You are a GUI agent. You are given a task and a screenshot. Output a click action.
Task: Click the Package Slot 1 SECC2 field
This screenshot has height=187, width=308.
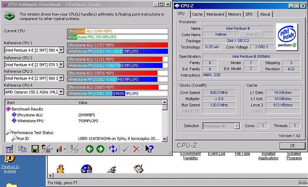pyautogui.click(x=238, y=41)
